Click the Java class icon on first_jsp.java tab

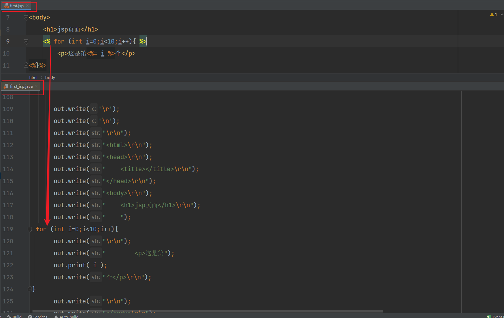6,86
